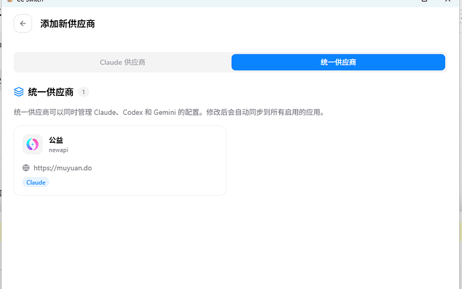The height and width of the screenshot is (289, 462).
Task: Click the 公益 provider name
Action: (56, 140)
